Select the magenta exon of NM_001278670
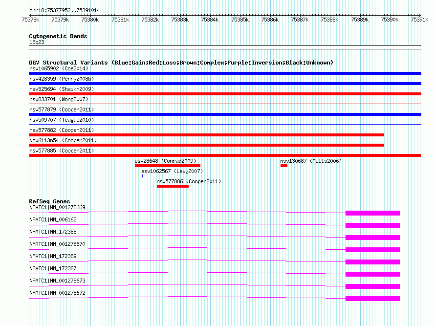Viewport: 435px width, 326px height. [x=372, y=250]
